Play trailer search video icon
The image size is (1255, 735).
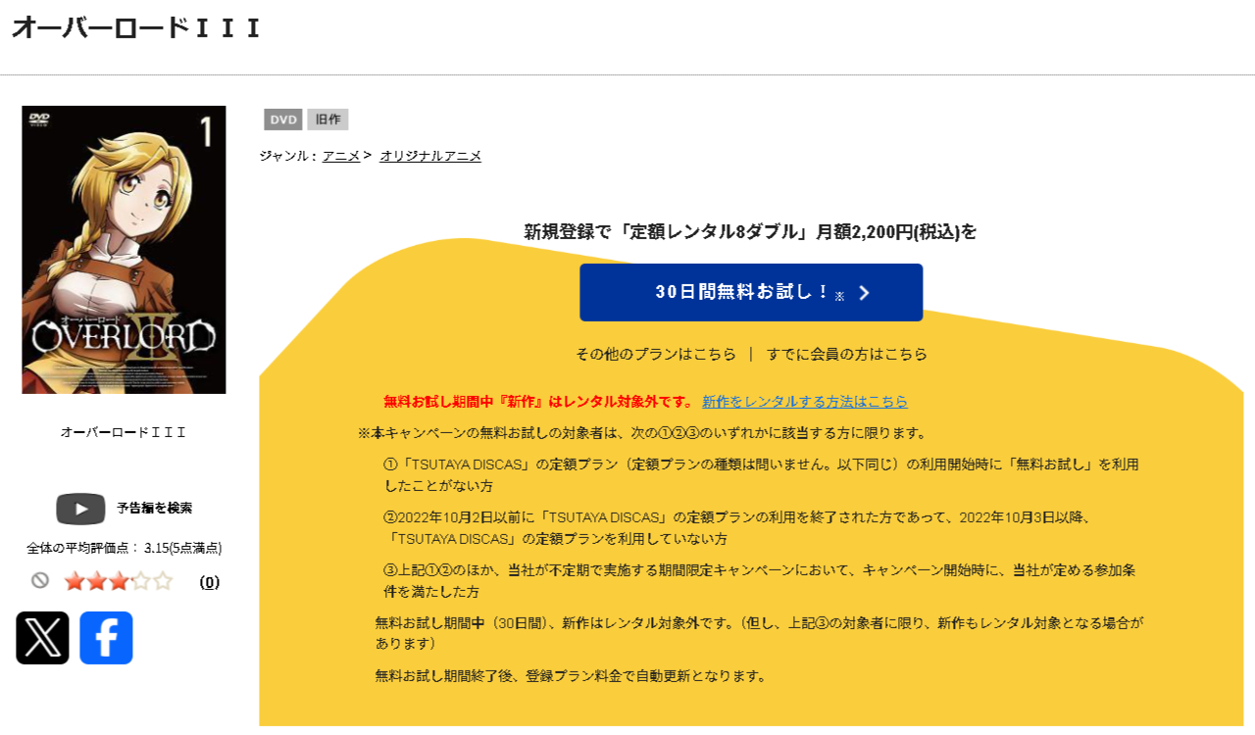pyautogui.click(x=80, y=509)
